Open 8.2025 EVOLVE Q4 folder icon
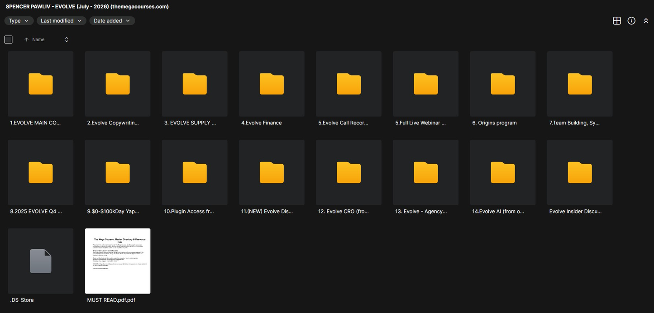 [x=41, y=172]
